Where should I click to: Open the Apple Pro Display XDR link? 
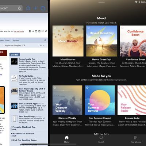[x=15, y=46]
